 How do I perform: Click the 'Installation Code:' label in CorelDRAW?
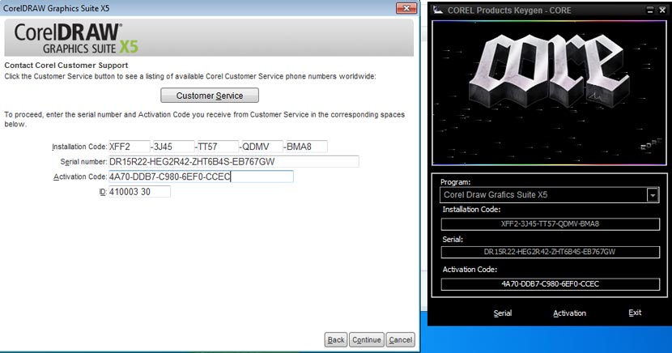click(79, 147)
